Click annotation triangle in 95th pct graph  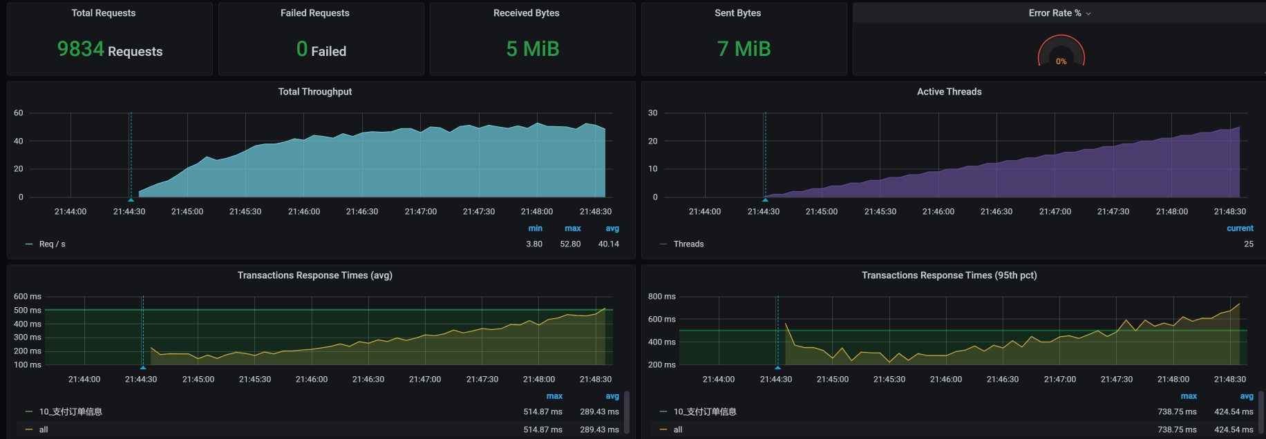(x=777, y=367)
